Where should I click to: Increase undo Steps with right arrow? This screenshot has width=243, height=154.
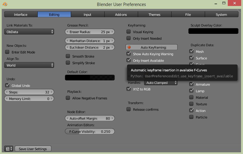[52, 92]
